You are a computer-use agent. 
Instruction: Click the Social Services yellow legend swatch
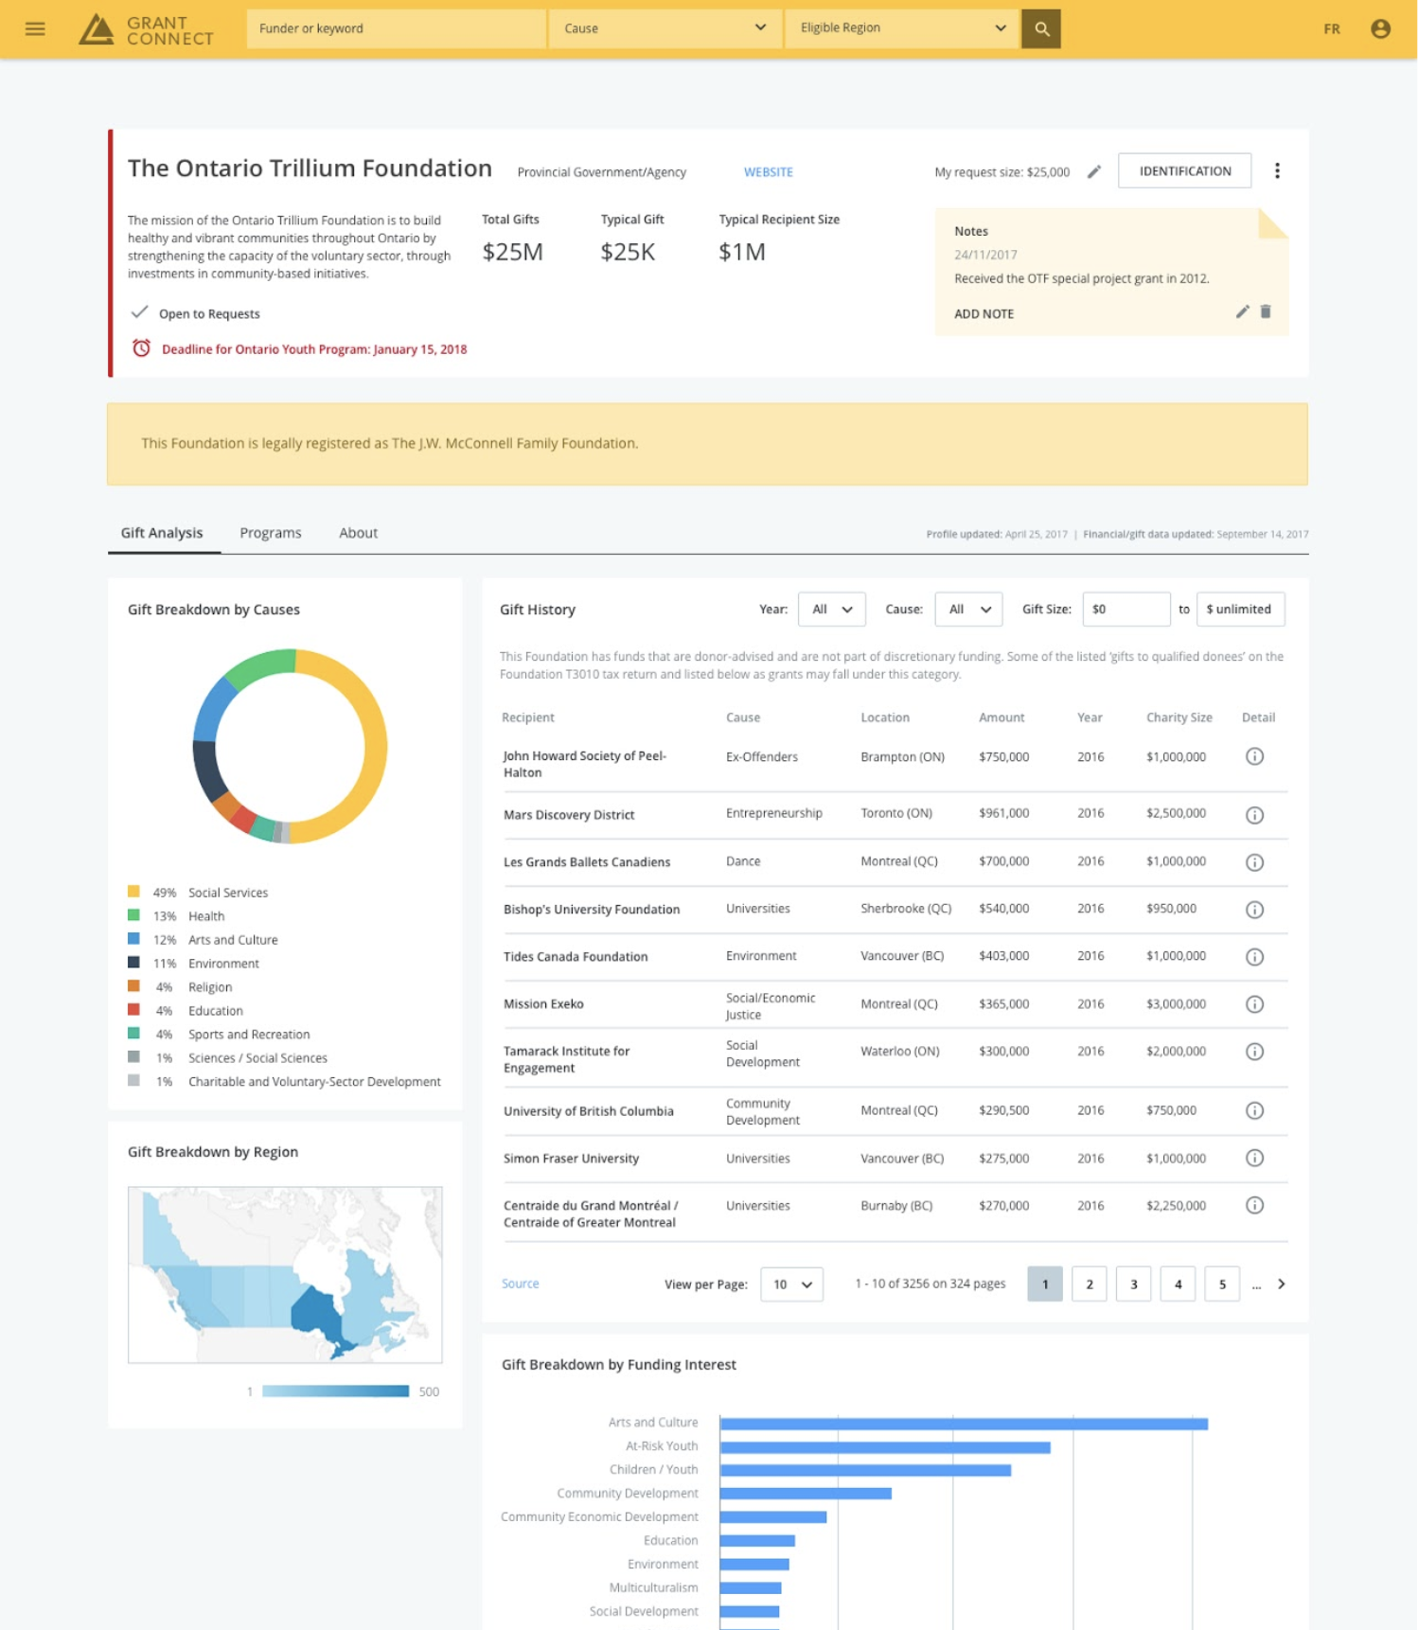(x=133, y=892)
